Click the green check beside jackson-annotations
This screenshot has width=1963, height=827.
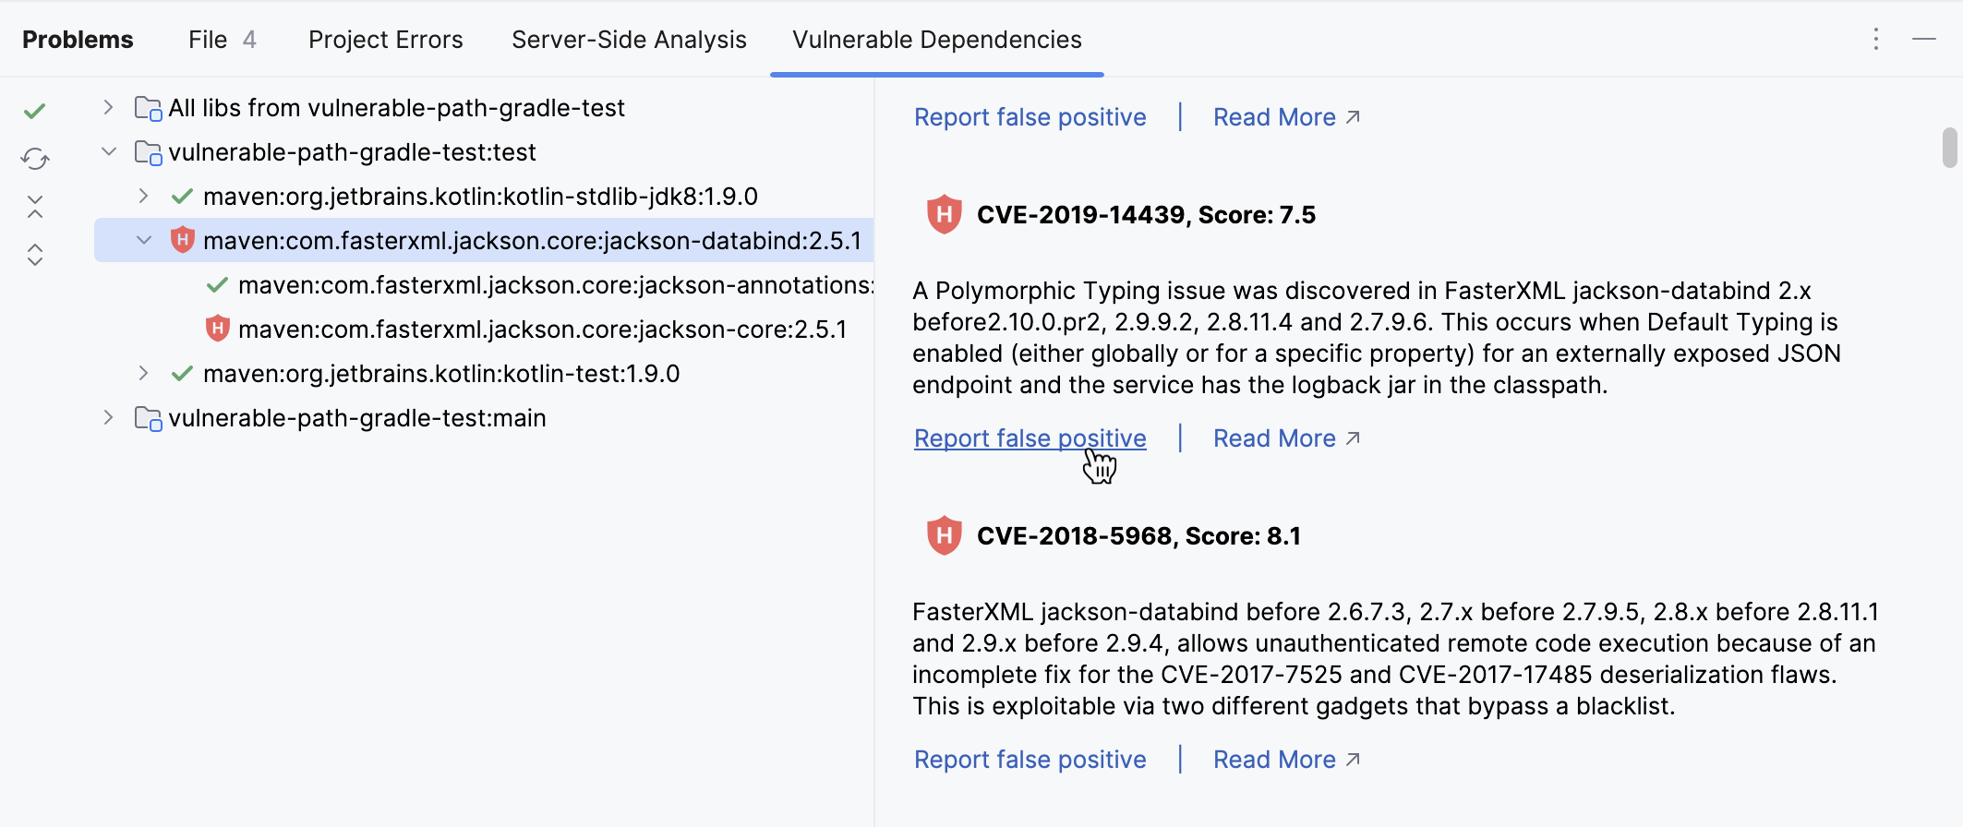219,284
